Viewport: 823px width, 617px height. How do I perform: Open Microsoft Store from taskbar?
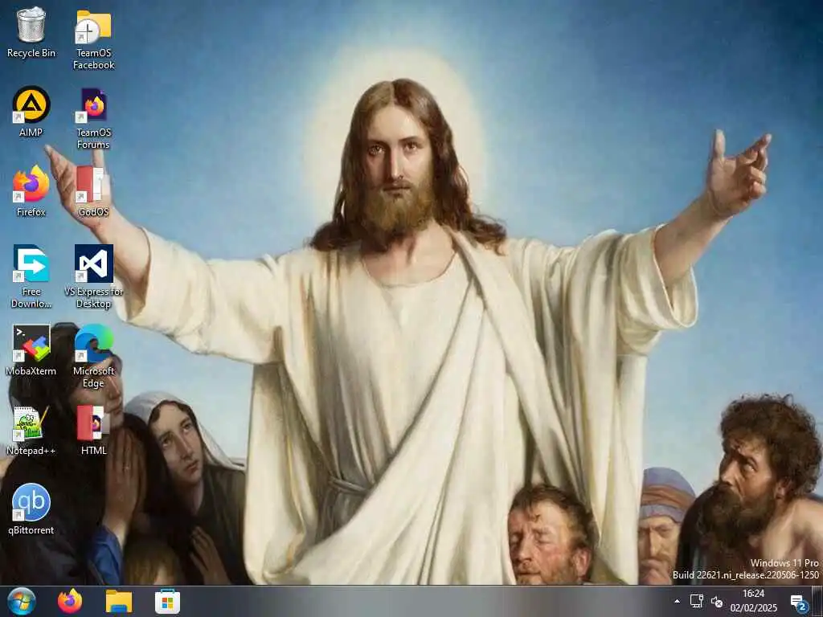click(167, 602)
